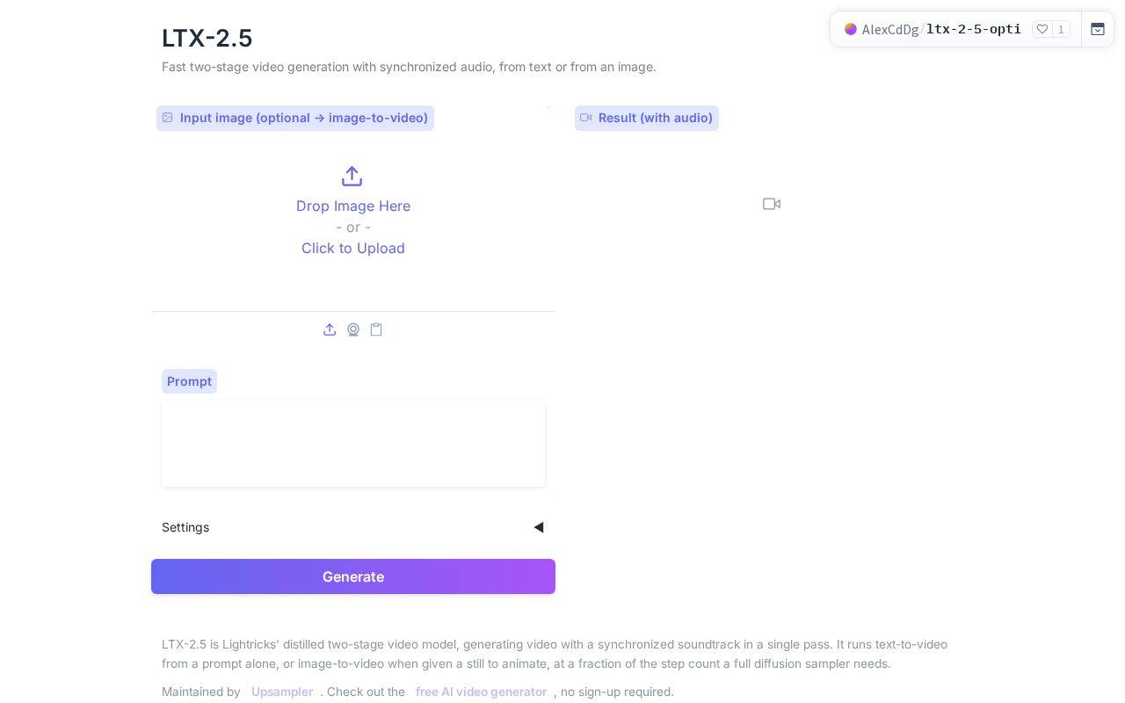
Task: Select the upload file source icon
Action: pyautogui.click(x=330, y=330)
